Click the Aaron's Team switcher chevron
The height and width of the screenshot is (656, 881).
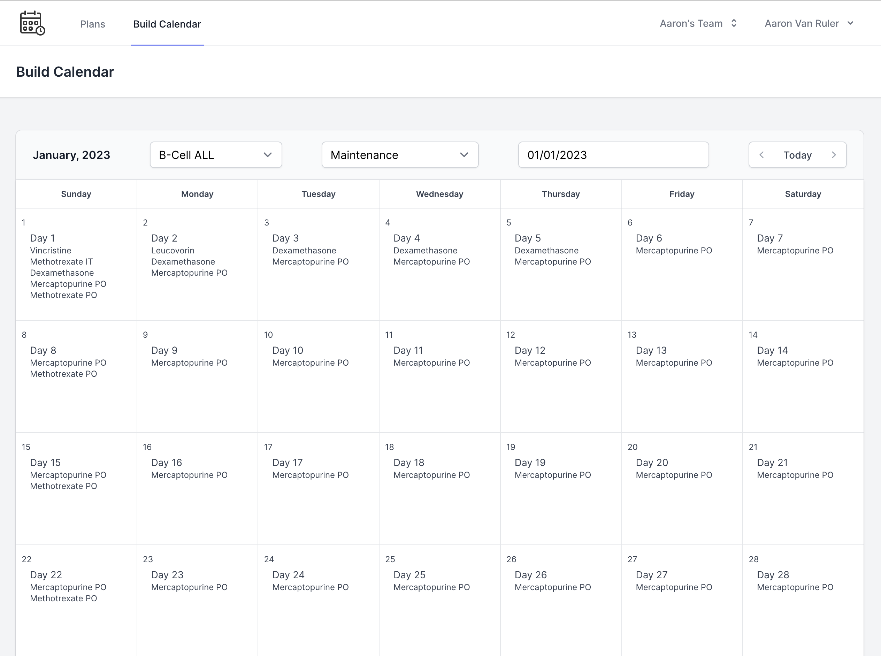tap(734, 23)
